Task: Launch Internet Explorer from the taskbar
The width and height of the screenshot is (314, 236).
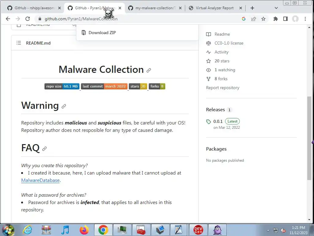Action: tap(27, 230)
